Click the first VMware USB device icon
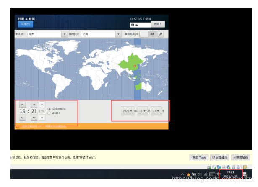 pyautogui.click(x=233, y=167)
